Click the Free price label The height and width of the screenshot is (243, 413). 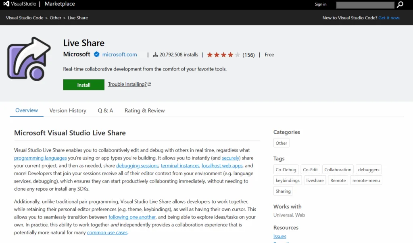pyautogui.click(x=269, y=55)
